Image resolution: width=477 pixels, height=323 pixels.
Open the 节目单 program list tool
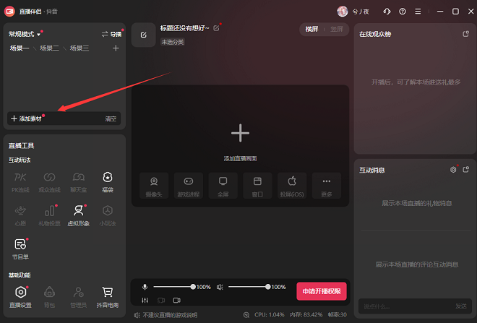(x=20, y=249)
